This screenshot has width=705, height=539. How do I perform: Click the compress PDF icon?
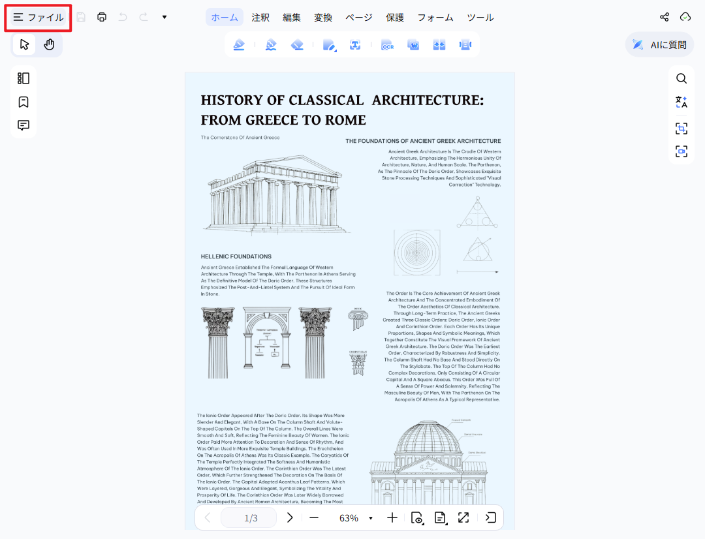pos(465,44)
